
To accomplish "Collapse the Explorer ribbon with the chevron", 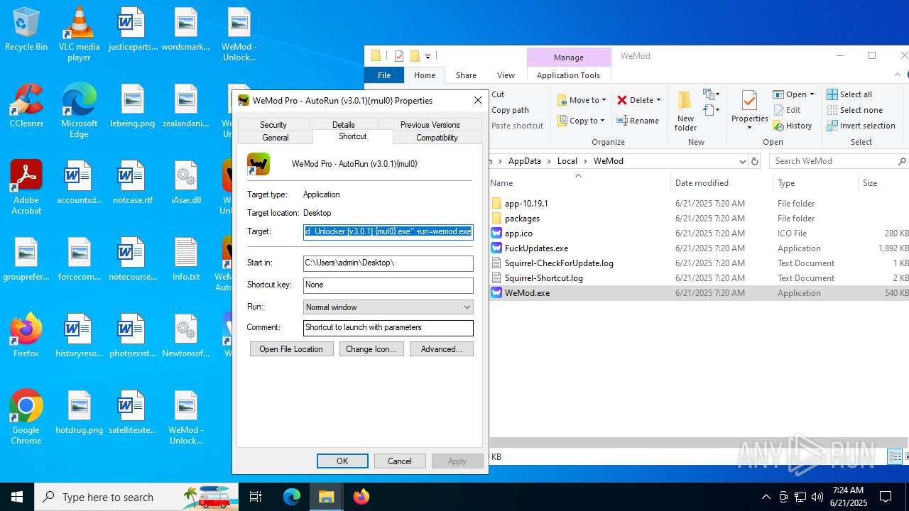I will pyautogui.click(x=896, y=75).
